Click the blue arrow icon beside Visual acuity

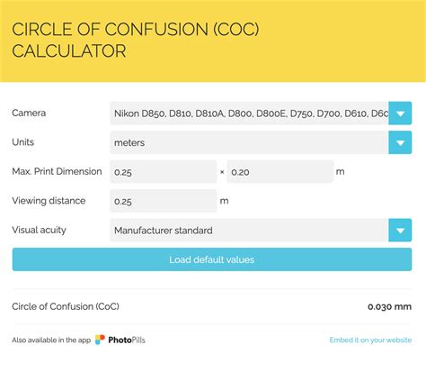click(400, 231)
